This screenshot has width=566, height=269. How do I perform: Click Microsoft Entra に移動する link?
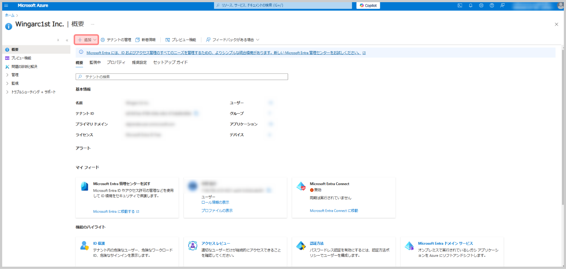click(x=116, y=211)
